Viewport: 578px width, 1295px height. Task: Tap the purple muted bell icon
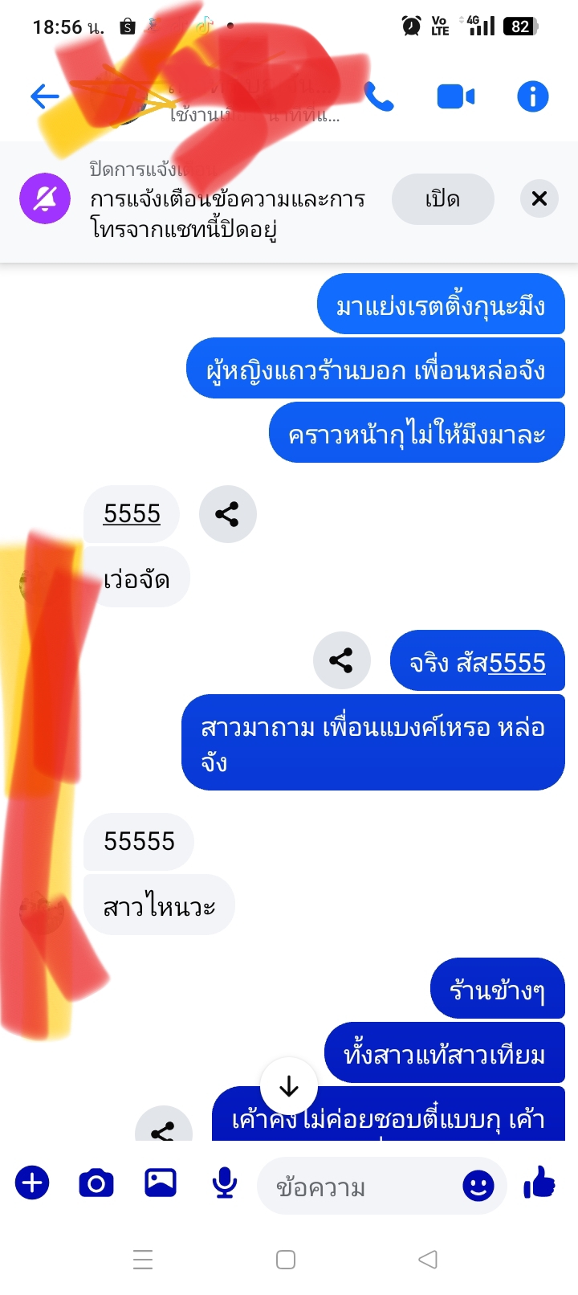click(45, 198)
